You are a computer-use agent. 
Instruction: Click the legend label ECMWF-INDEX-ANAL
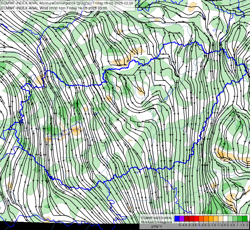[157, 218]
